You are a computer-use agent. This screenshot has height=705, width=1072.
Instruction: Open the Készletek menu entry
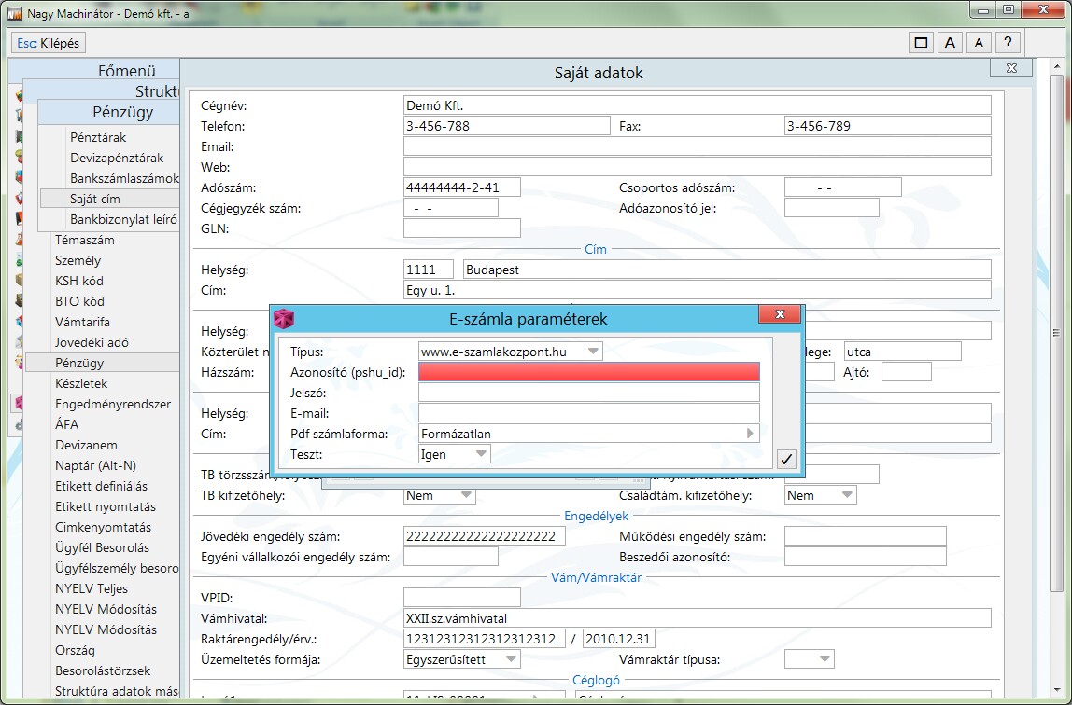pyautogui.click(x=81, y=383)
